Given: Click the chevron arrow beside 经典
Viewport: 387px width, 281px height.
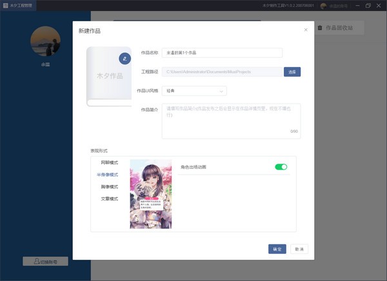Looking at the screenshot, I should (221, 91).
